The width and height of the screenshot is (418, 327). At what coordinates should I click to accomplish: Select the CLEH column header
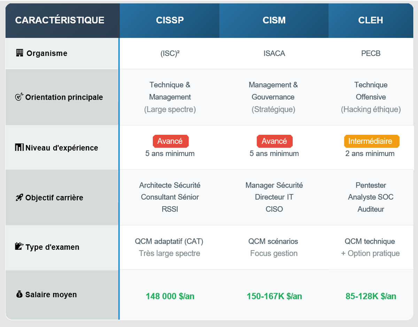click(370, 20)
